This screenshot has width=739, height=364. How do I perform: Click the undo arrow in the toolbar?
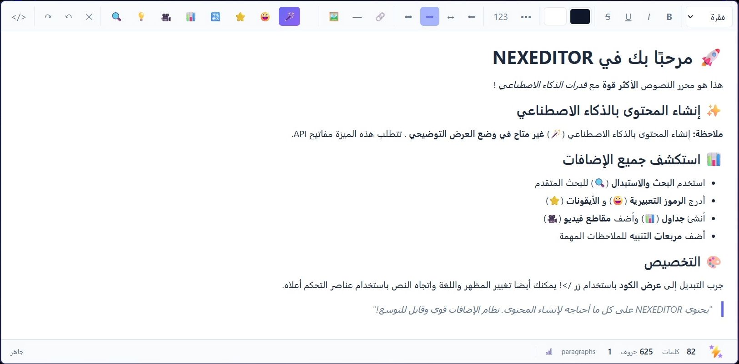pos(69,17)
